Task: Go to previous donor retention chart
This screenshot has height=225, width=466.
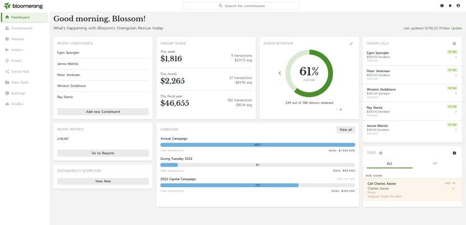Action: point(280,73)
